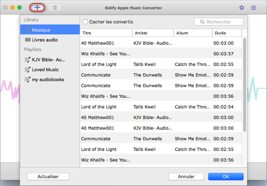Enable the Cacher les convertis checkbox
Viewport: 267px width, 186px height.
[85, 22]
